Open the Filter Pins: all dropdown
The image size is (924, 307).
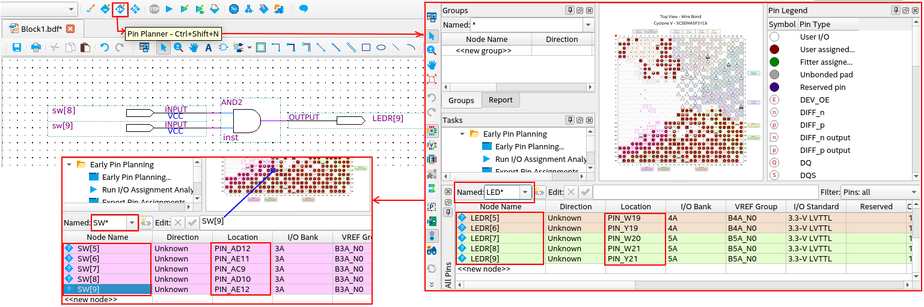[914, 192]
